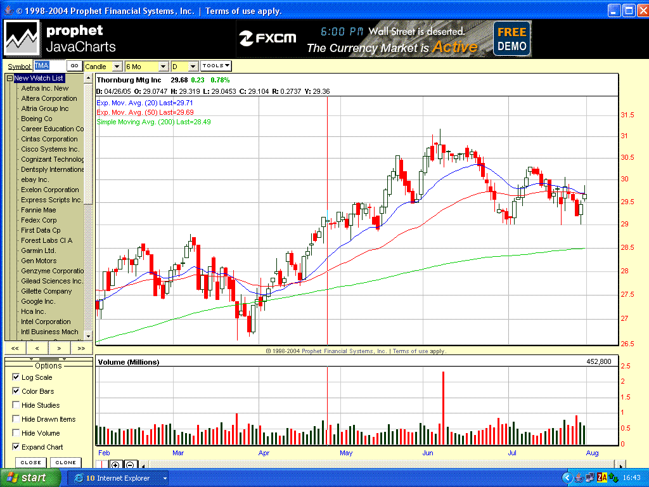Select Fannie Mae in watch list
Viewport: 649px width, 487px height.
[x=39, y=210]
